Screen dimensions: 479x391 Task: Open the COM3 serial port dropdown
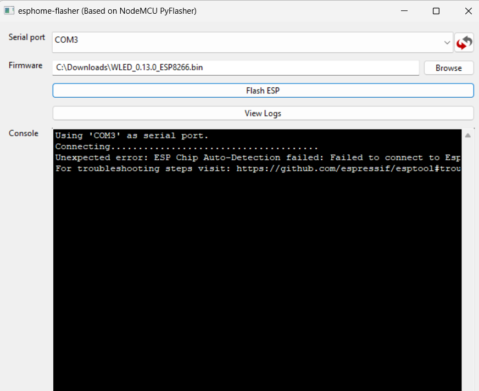(252, 42)
